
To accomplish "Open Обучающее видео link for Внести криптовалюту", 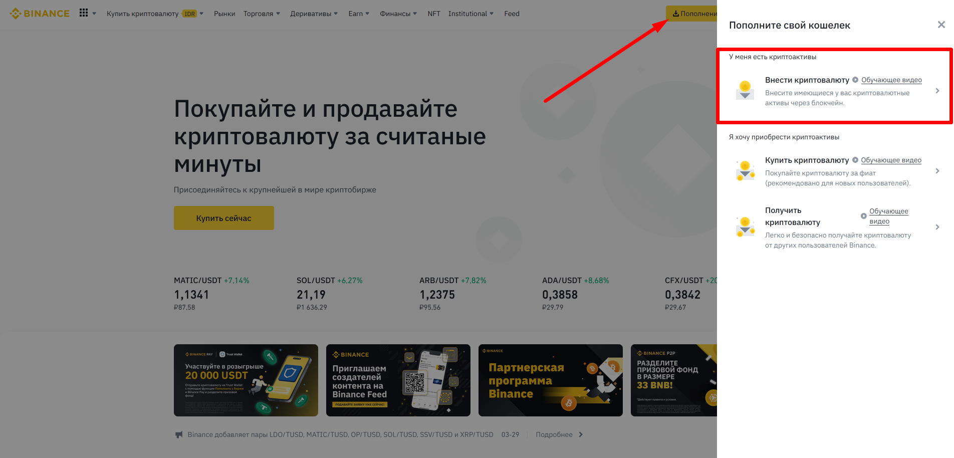I will (891, 80).
